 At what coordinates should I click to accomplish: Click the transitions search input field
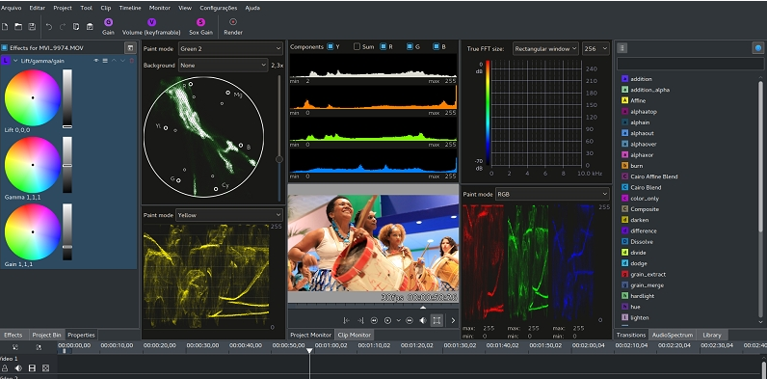(x=690, y=64)
